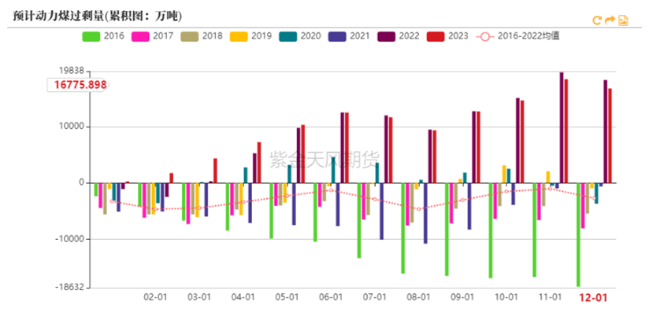Click the 2022 dark purple legend swatch
Image resolution: width=649 pixels, height=331 pixels.
[x=386, y=36]
